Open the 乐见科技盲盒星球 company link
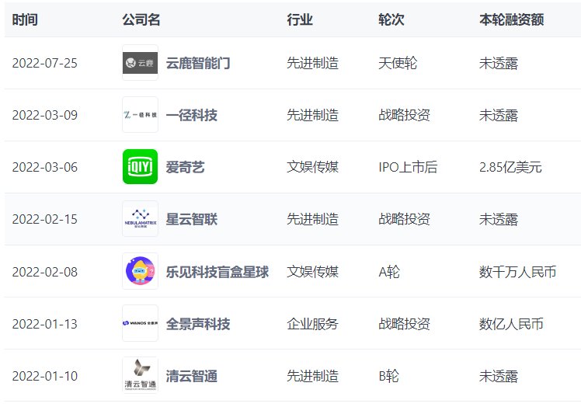581x407 pixels. pos(217,272)
